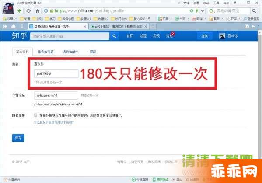Open the 消息 notifications with badge 2
The image size is (262, 183).
[170, 35]
